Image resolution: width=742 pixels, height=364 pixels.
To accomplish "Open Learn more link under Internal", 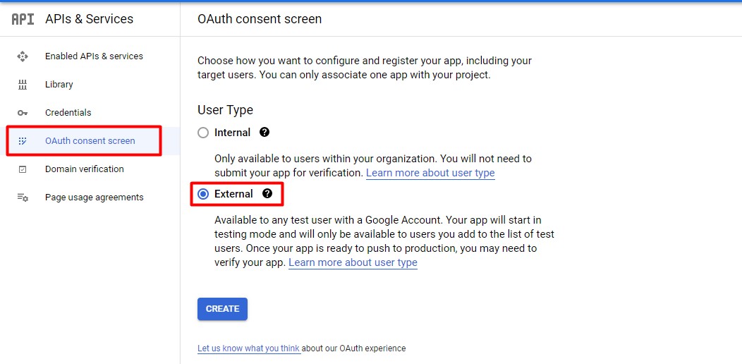I will click(x=430, y=173).
